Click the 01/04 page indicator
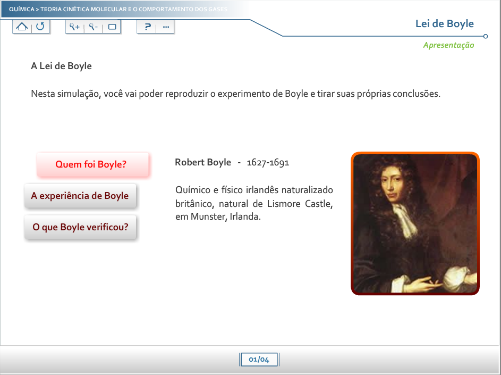The height and width of the screenshot is (375, 501). click(259, 360)
